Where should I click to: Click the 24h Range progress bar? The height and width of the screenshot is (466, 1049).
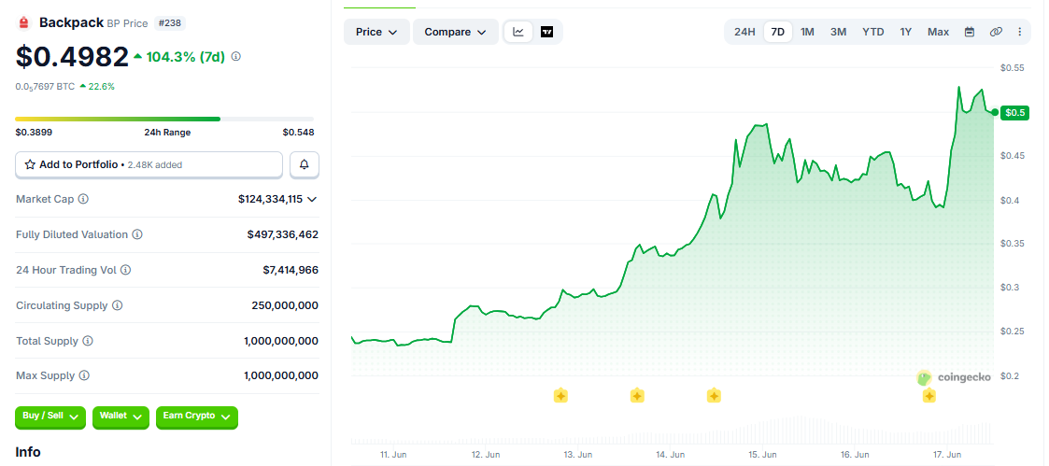(164, 119)
